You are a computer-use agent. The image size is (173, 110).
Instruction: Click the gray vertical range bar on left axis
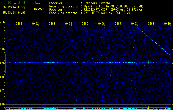coord(5,64)
